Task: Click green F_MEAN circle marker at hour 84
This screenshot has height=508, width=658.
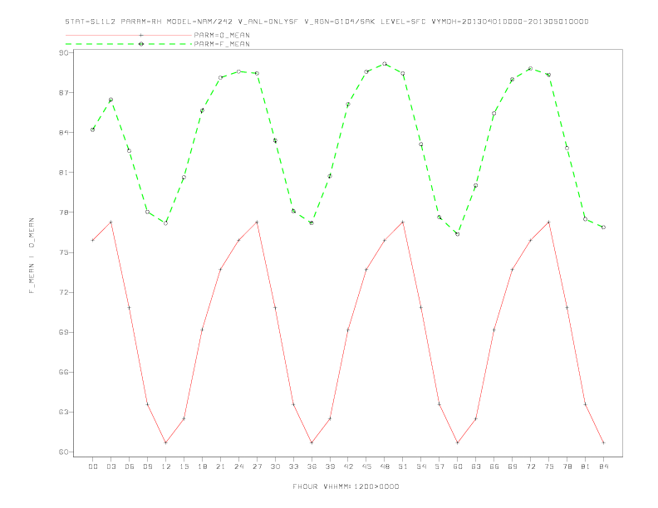Action: point(603,227)
